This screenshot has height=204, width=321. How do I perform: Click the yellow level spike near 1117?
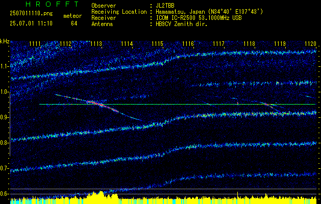click(237, 195)
